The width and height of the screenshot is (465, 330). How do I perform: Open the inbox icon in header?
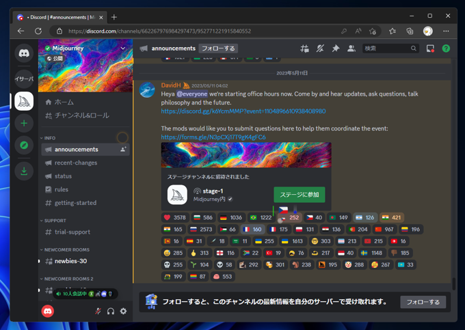[x=430, y=49]
